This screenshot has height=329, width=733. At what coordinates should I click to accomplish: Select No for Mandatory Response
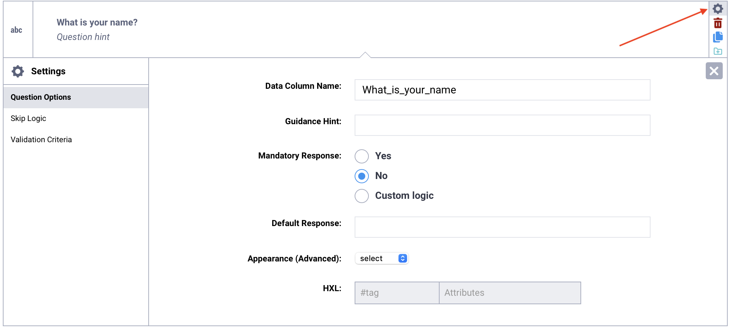click(361, 176)
